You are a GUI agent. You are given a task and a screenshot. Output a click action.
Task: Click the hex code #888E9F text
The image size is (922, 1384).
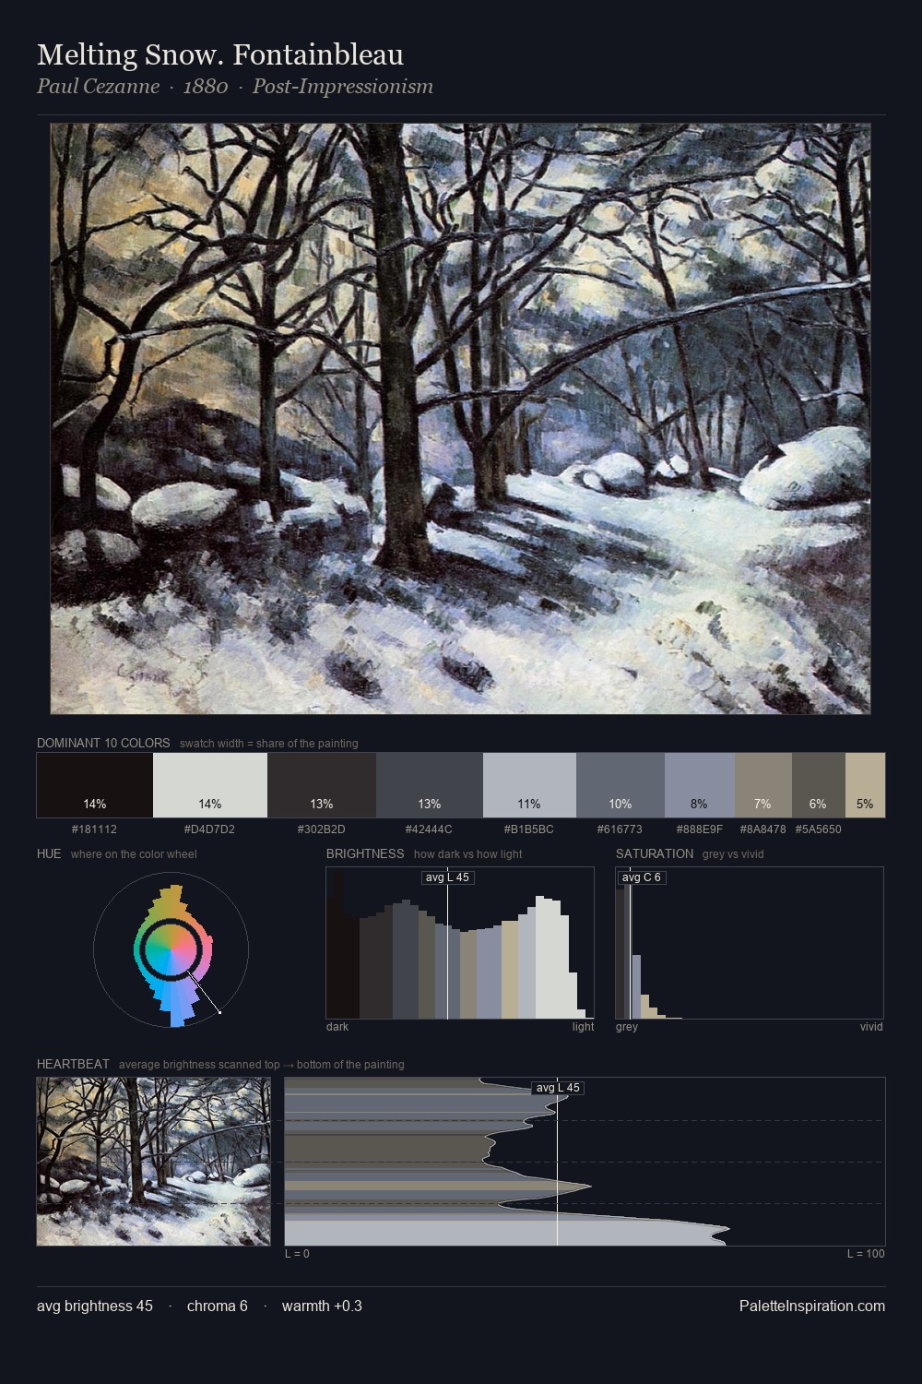coord(699,829)
